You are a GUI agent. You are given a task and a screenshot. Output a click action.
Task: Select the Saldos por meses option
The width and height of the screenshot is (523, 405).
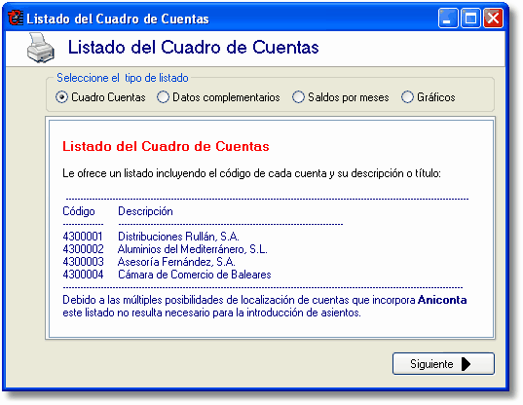pos(298,97)
